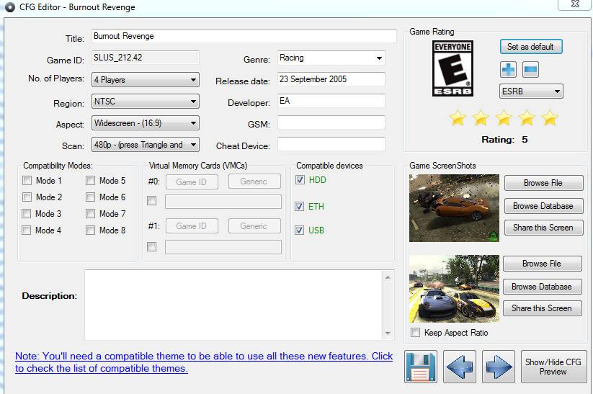
Task: Enable Mode 6 compatibility checkbox
Action: click(x=90, y=197)
